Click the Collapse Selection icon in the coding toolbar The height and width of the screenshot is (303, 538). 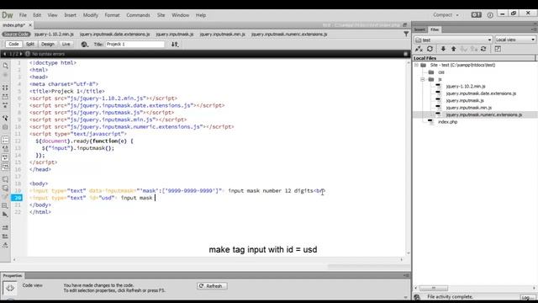tap(5, 97)
